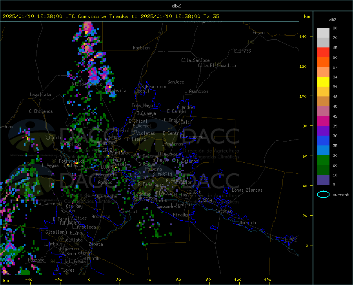Pick the magenta swatch in dBZ legend
353x285 pixels.
[323, 121]
